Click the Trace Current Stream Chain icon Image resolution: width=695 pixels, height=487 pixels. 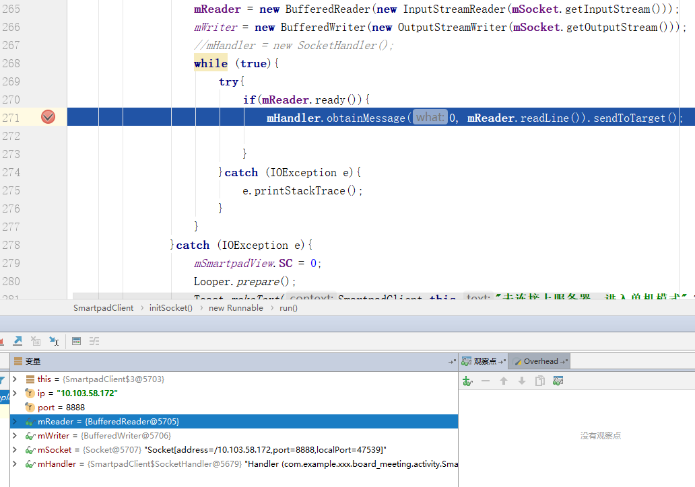tap(94, 341)
